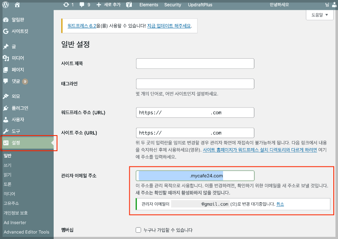The height and width of the screenshot is (239, 338).
Task: Open Security menu in admin bar
Action: tap(173, 5)
